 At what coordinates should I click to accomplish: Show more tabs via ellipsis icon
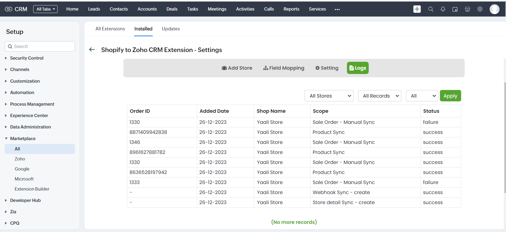337,9
